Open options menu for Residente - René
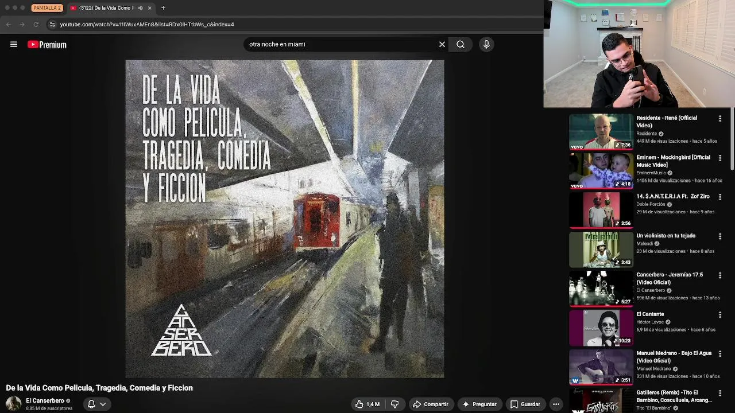The image size is (735, 413). (720, 119)
